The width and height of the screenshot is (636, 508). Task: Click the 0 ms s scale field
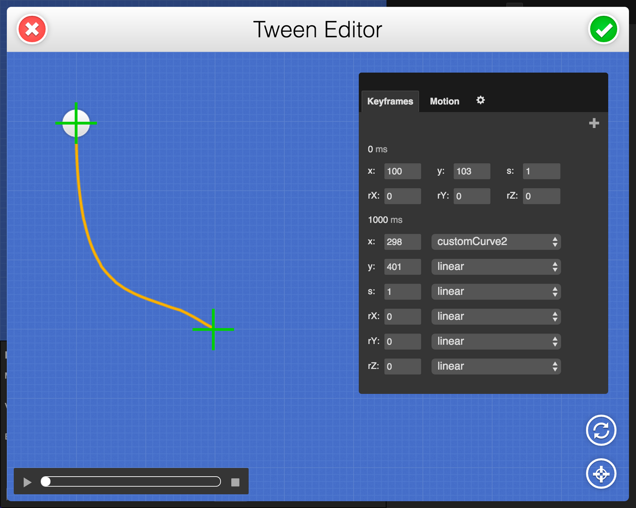[x=542, y=171]
